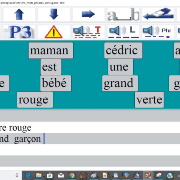Select the word tile 'maman'

tap(51, 50)
